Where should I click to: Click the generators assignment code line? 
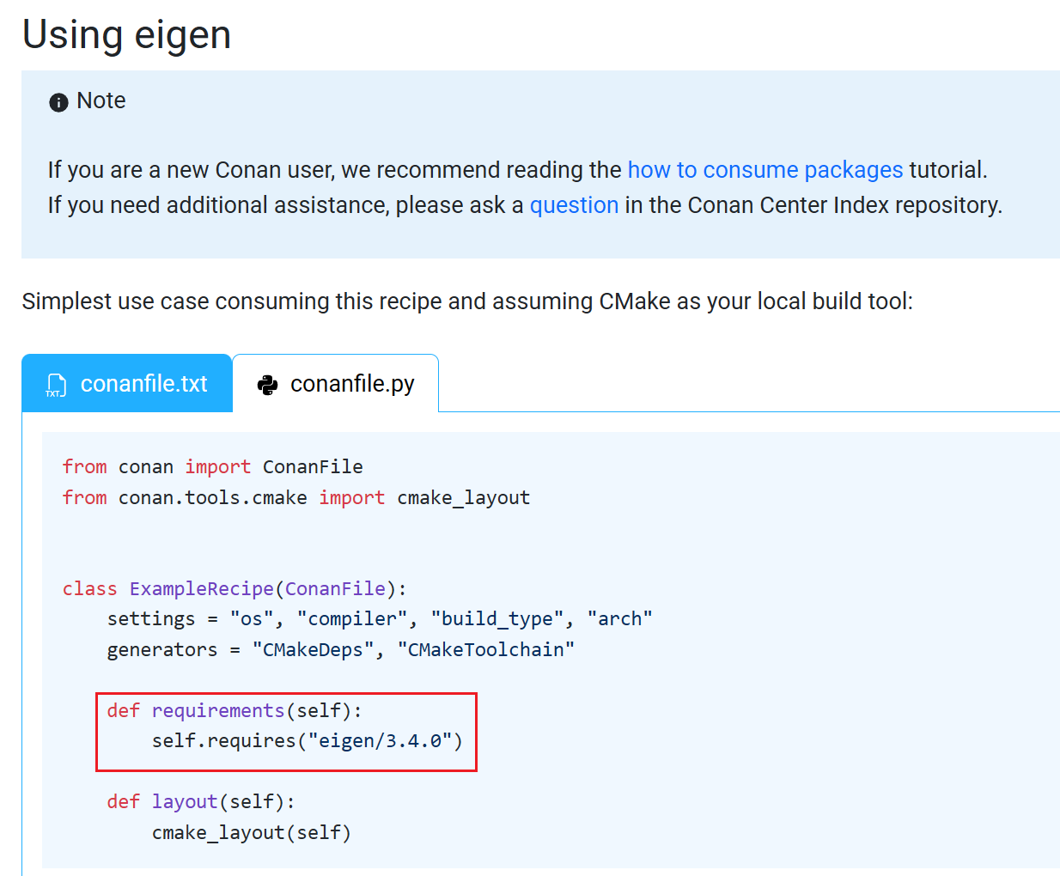click(x=340, y=650)
